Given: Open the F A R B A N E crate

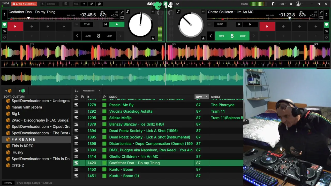Looking at the screenshot, I should 36,139.
